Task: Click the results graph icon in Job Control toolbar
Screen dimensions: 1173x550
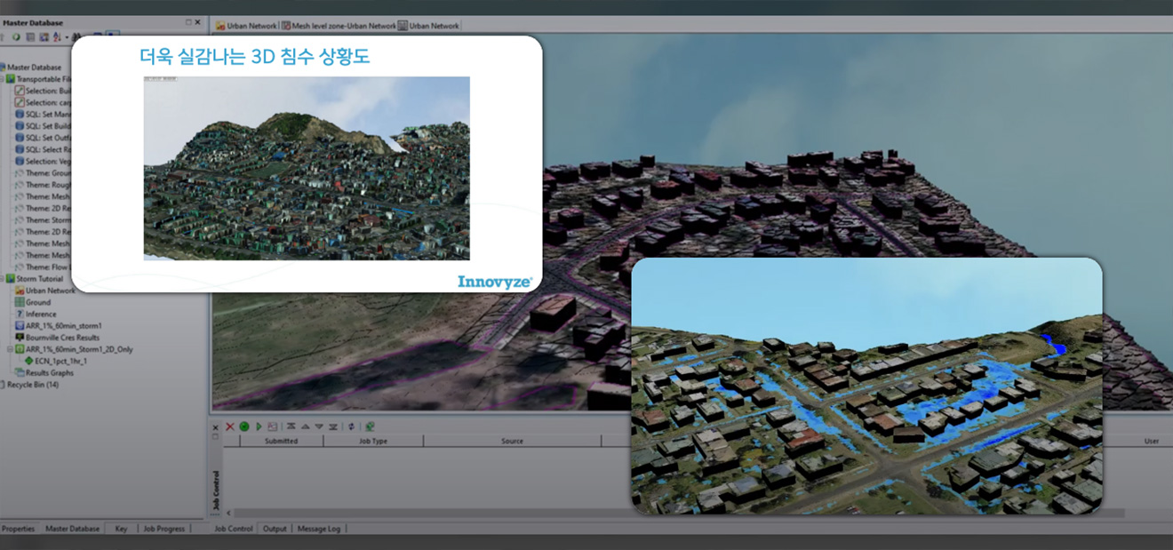Action: (x=272, y=426)
